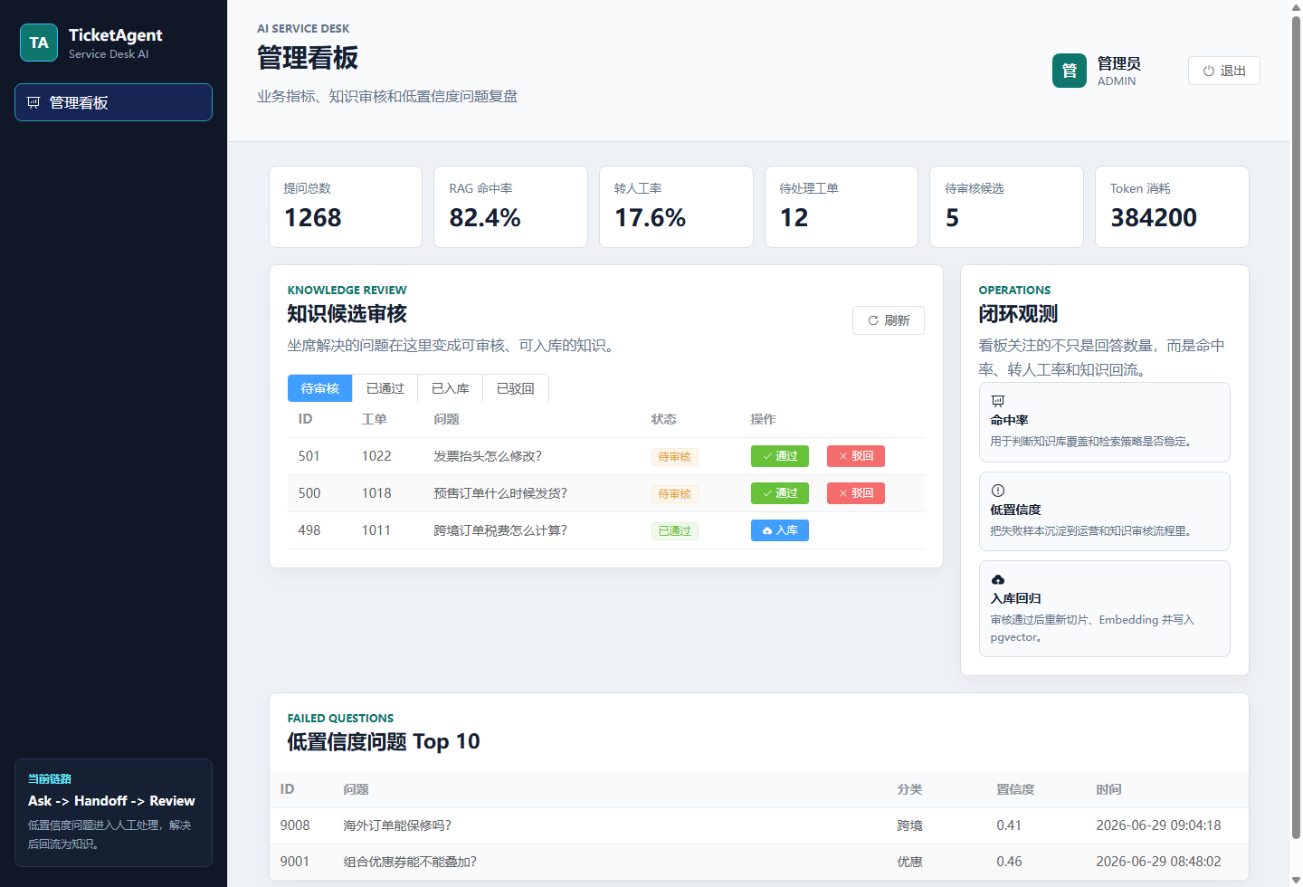This screenshot has width=1303, height=887.
Task: Click the green 管 admin avatar
Action: (1070, 71)
